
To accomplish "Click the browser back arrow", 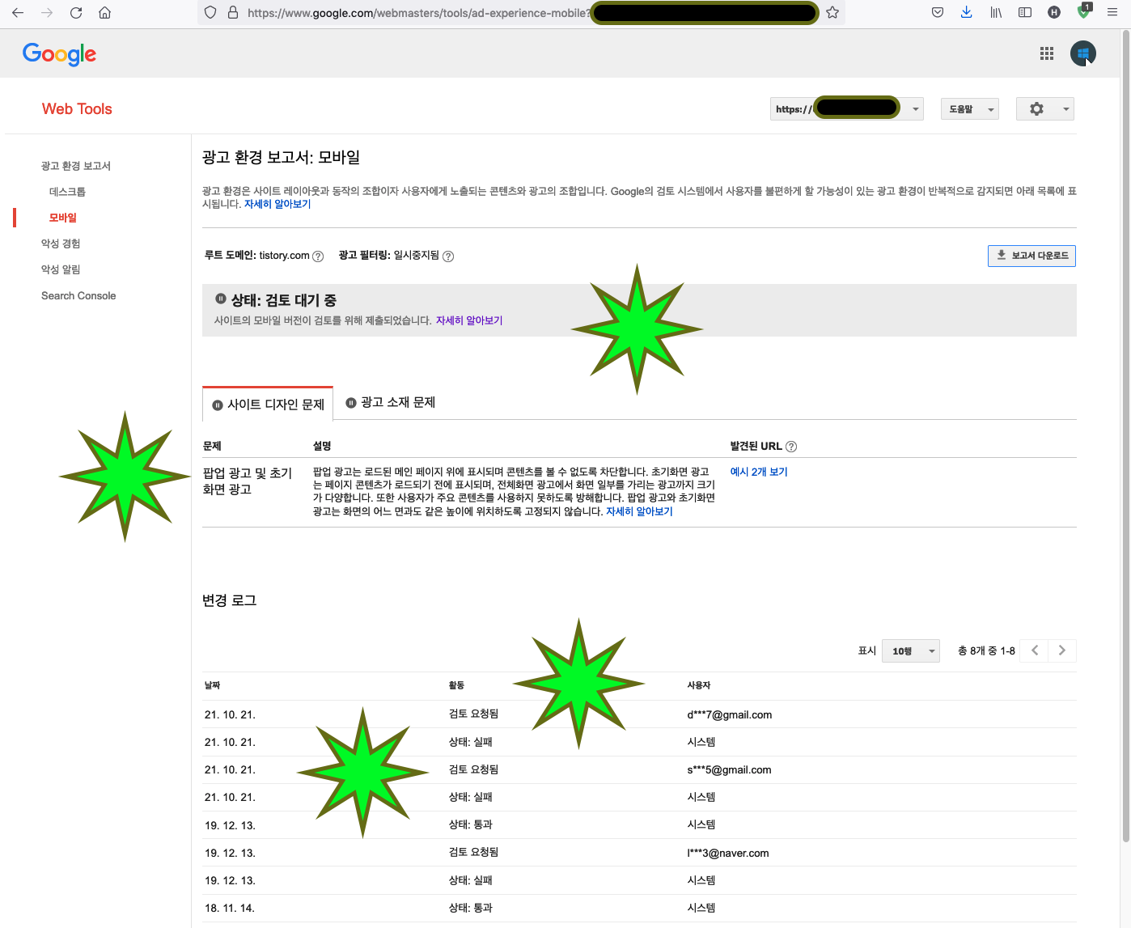I will pos(18,13).
